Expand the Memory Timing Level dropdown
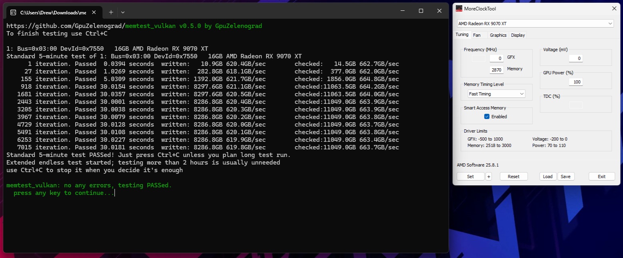623x258 pixels. coord(497,94)
